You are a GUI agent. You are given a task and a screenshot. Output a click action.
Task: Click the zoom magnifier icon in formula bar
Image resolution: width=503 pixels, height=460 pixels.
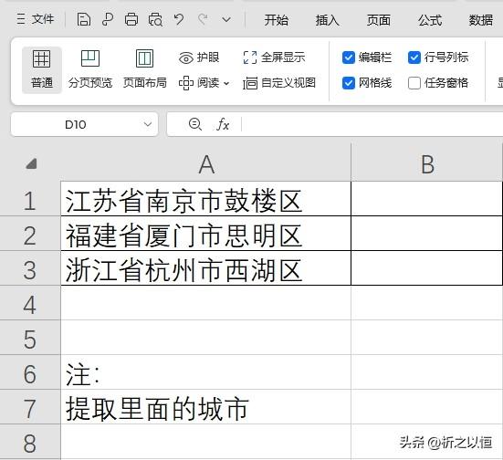[195, 124]
